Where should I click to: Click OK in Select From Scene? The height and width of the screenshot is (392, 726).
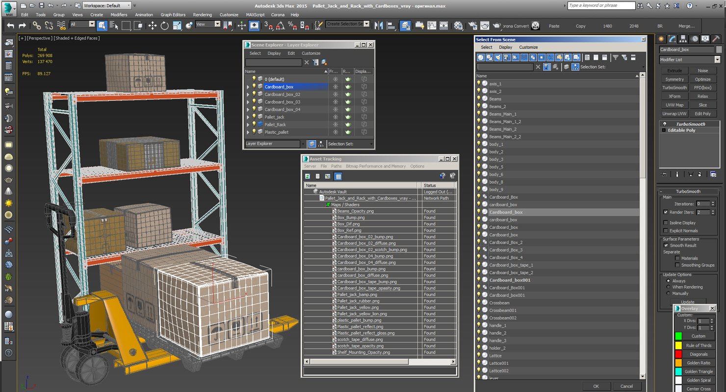596,386
